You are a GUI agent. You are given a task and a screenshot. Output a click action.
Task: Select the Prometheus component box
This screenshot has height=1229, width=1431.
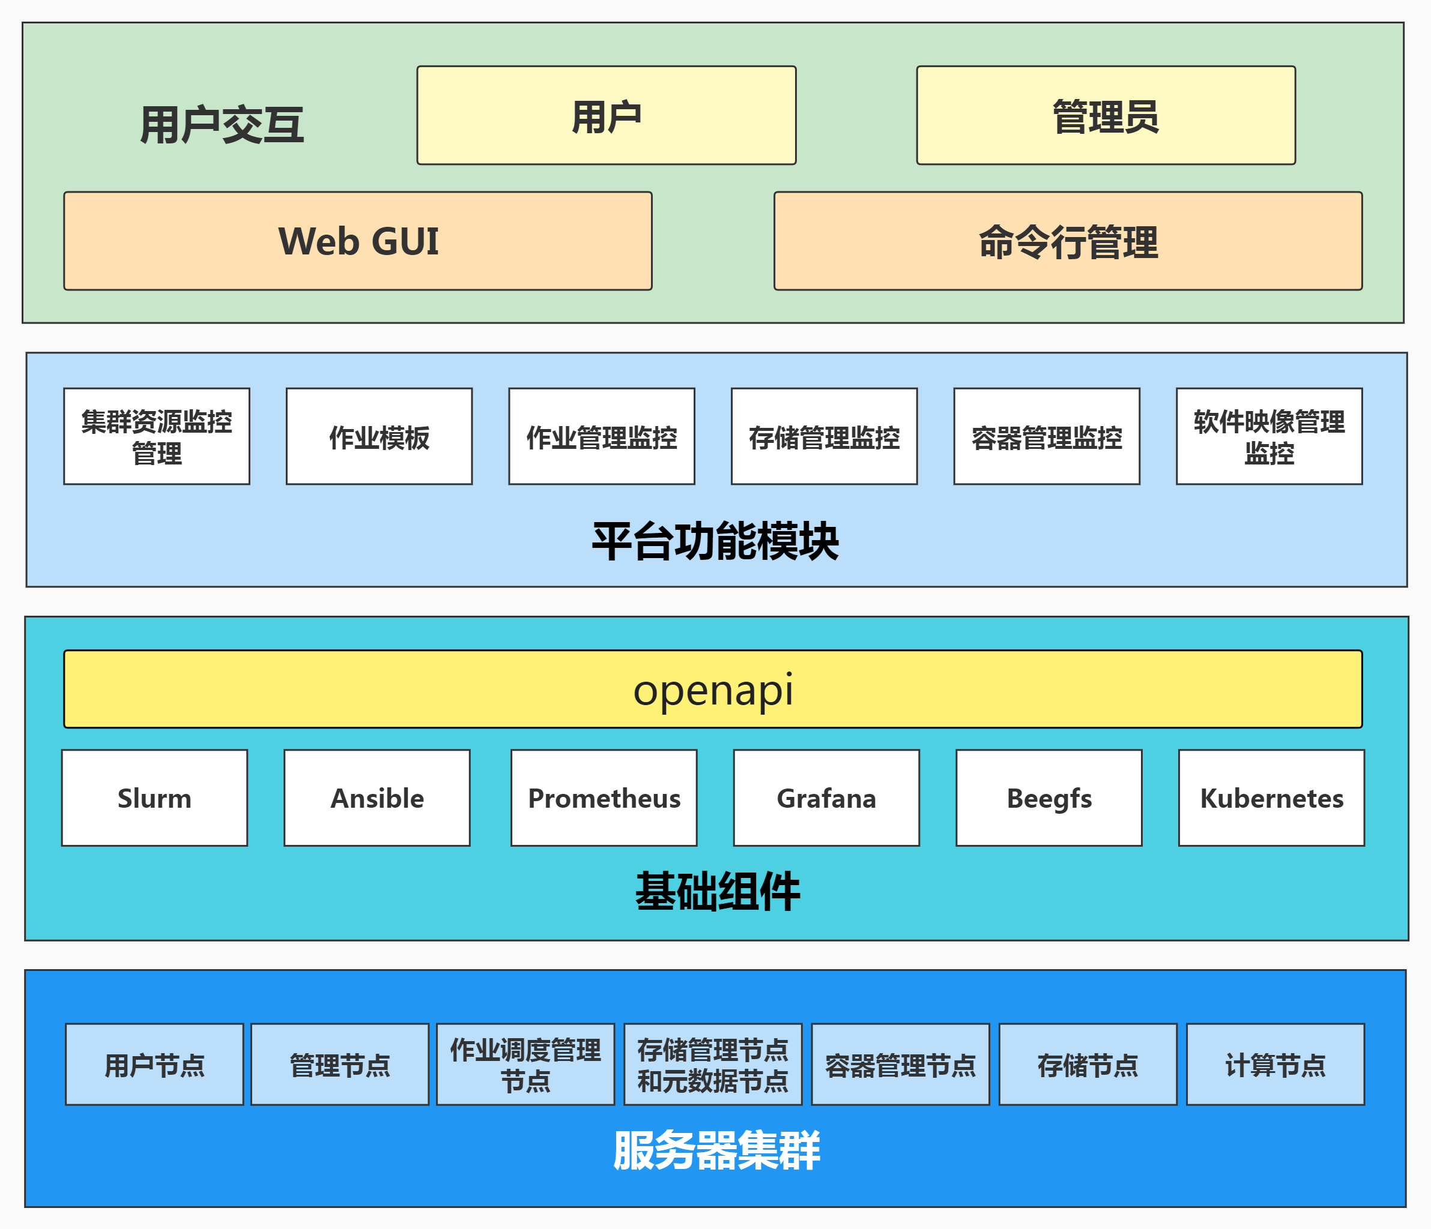pyautogui.click(x=604, y=798)
